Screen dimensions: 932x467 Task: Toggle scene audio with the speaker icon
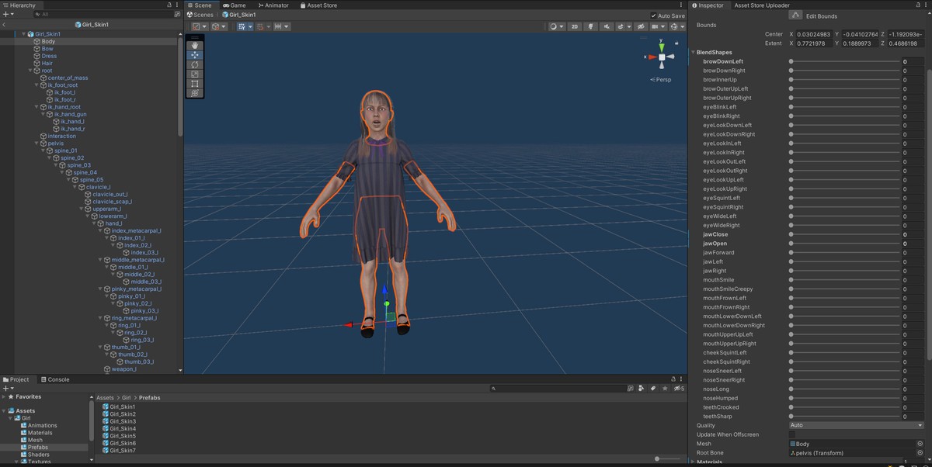(607, 26)
